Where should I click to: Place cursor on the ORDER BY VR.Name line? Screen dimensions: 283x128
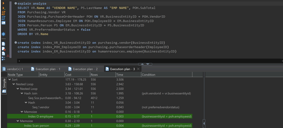tap(33, 34)
